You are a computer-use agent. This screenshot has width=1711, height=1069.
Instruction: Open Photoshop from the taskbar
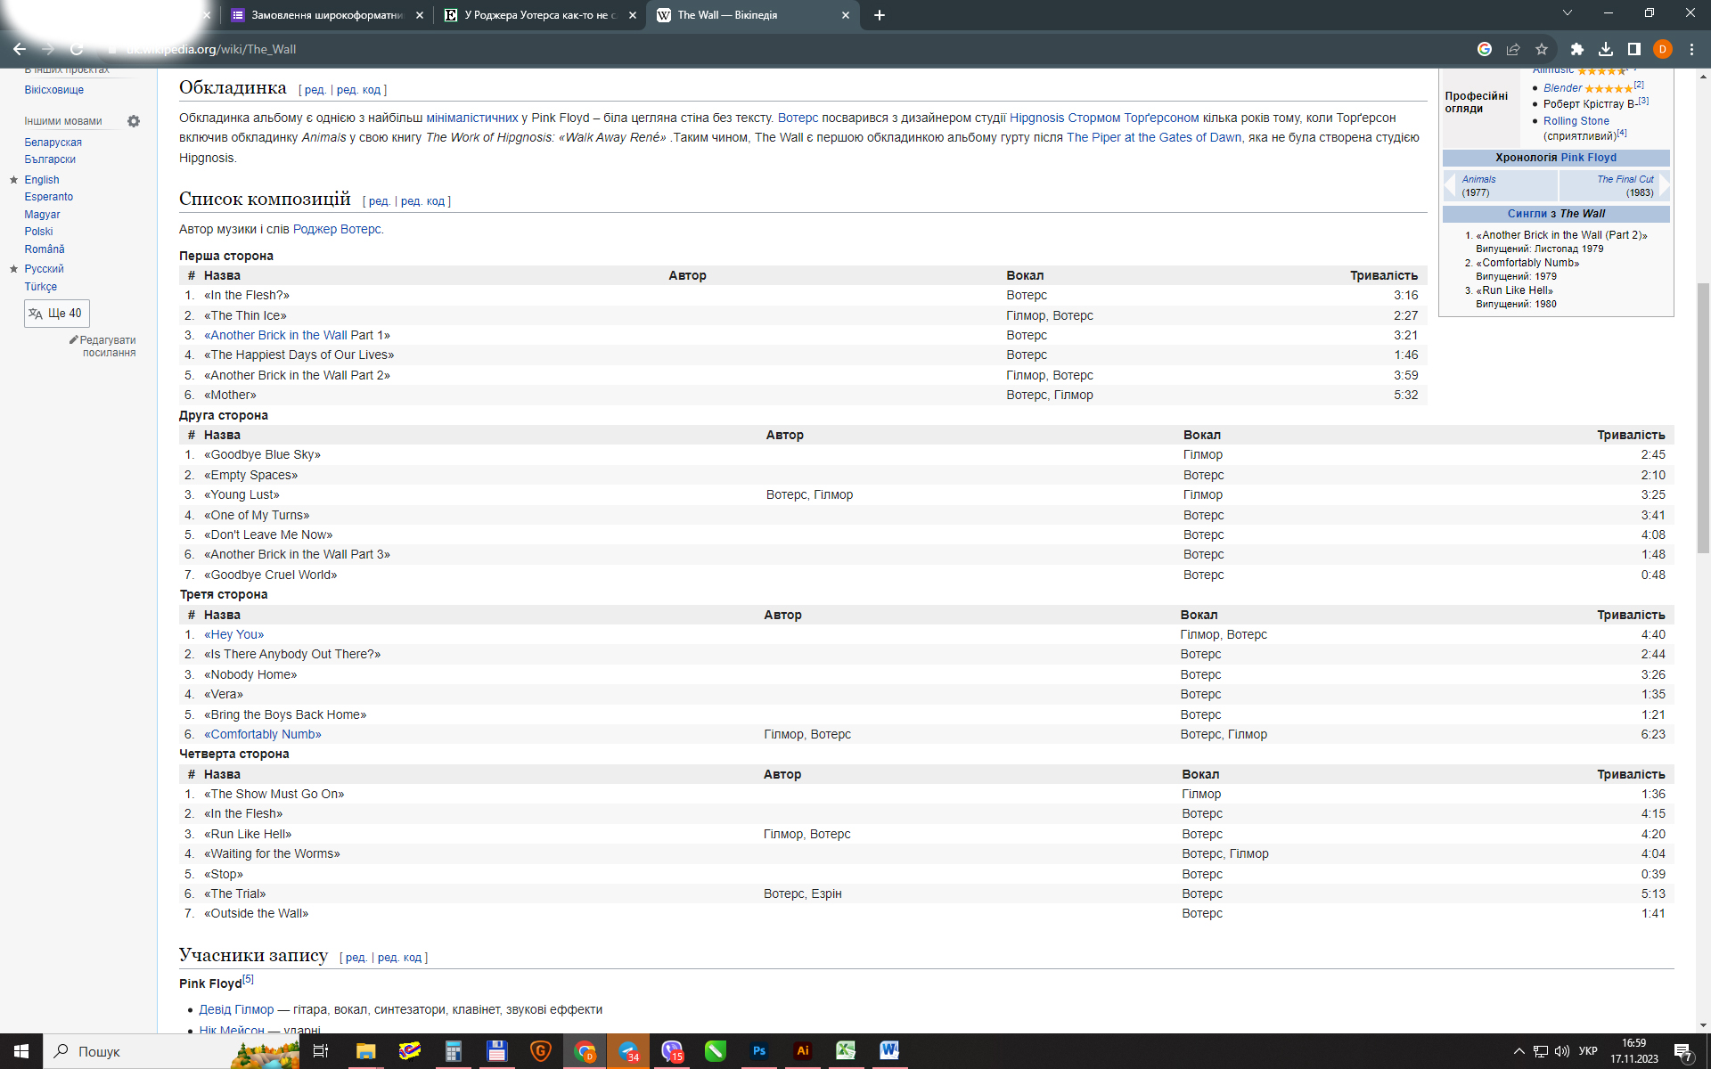click(758, 1051)
